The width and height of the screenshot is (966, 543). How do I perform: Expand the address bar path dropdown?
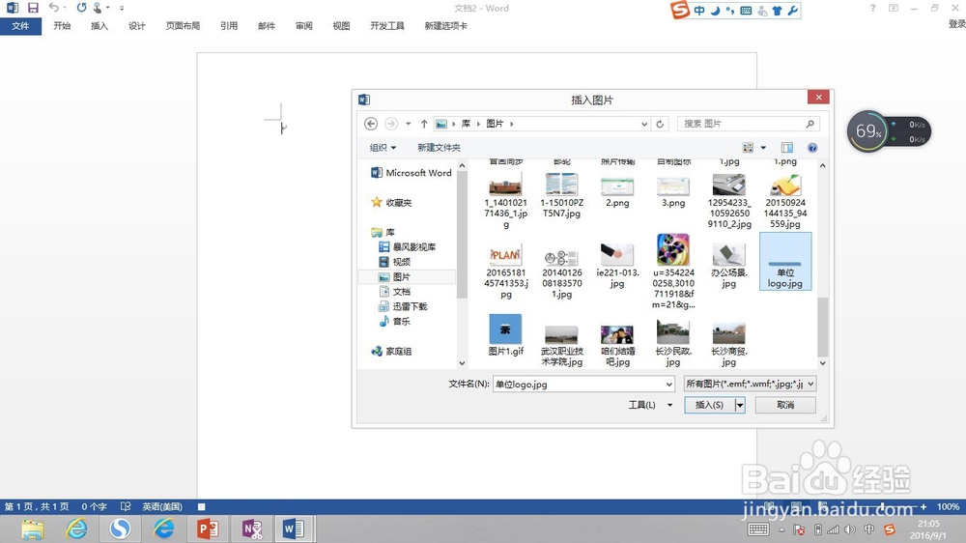click(643, 124)
